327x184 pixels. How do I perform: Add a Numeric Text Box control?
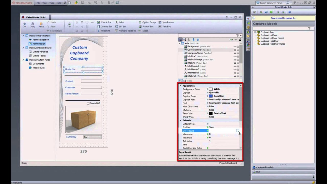click(125, 31)
